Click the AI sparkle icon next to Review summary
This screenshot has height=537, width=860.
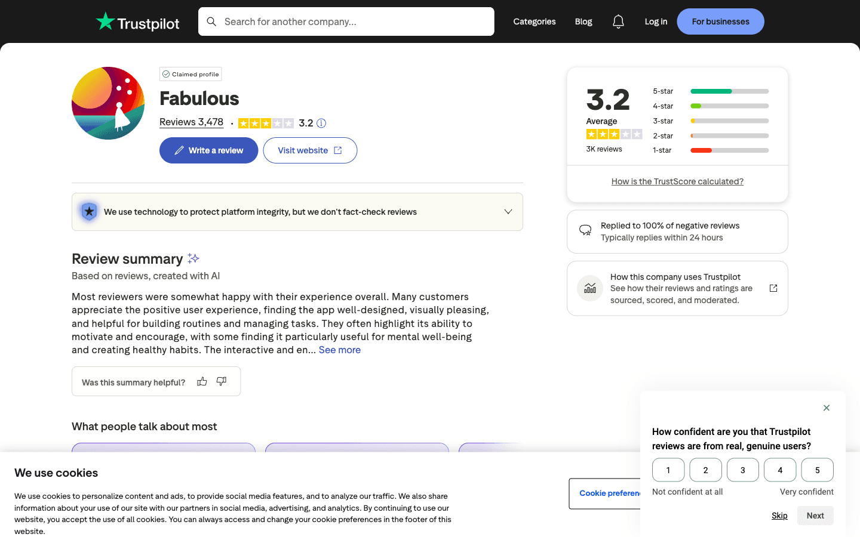point(192,258)
